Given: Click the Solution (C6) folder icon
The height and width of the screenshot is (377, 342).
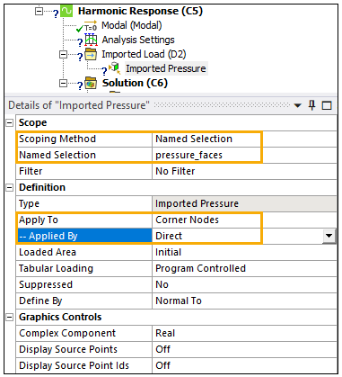Looking at the screenshot, I should pos(91,83).
